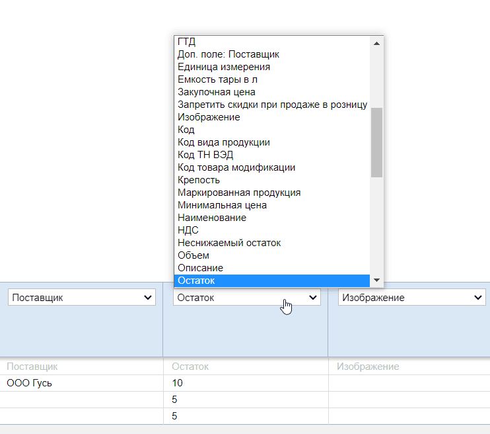490x434 pixels.
Task: Choose 'Запретить скидки при продаже в розницу'
Action: pos(272,105)
